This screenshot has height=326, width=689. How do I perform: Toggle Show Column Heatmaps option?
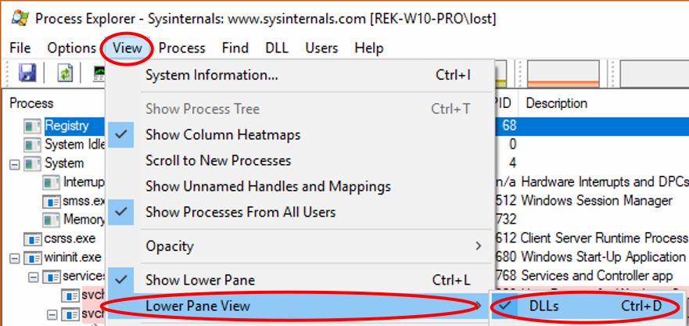coord(223,135)
